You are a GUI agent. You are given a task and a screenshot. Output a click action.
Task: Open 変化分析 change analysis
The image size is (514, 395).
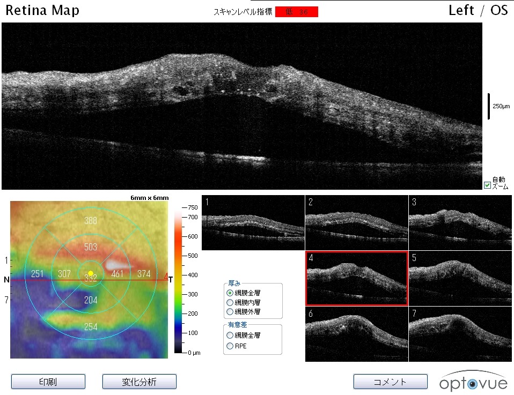[x=139, y=382]
